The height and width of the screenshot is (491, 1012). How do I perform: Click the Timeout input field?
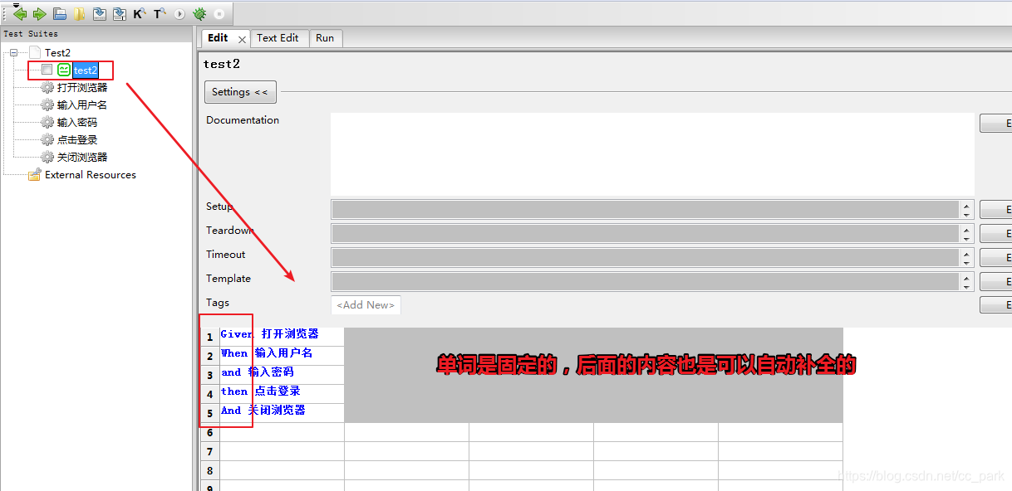tap(646, 257)
